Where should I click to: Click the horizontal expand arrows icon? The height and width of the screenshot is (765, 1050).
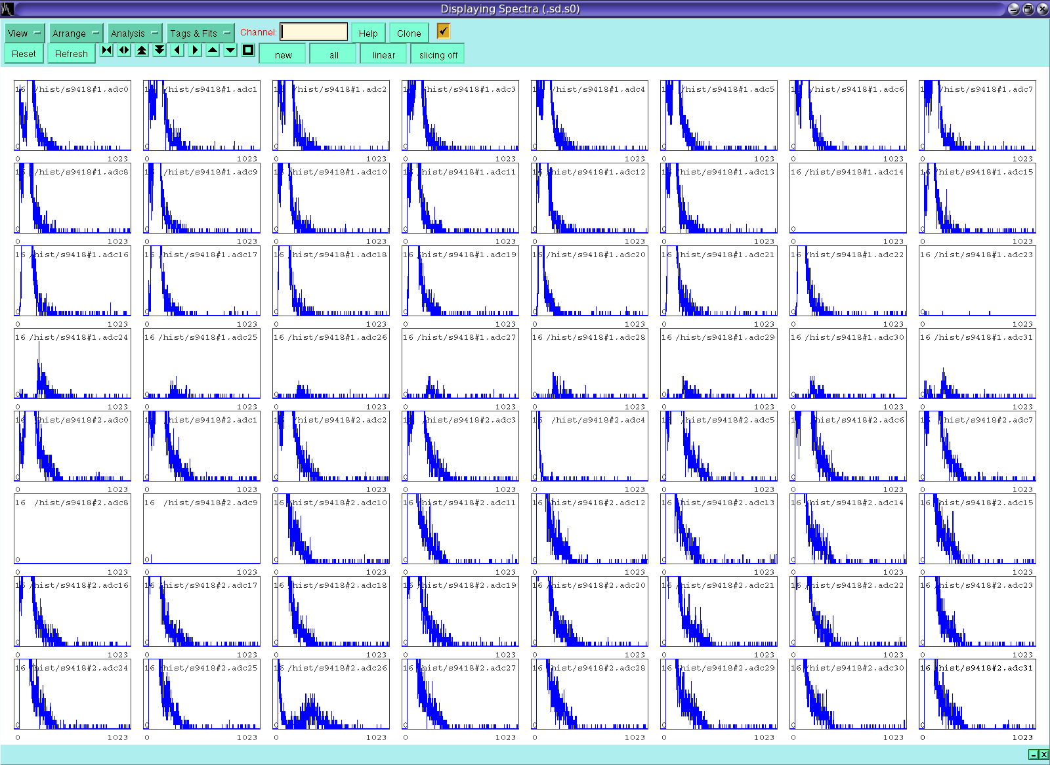124,51
